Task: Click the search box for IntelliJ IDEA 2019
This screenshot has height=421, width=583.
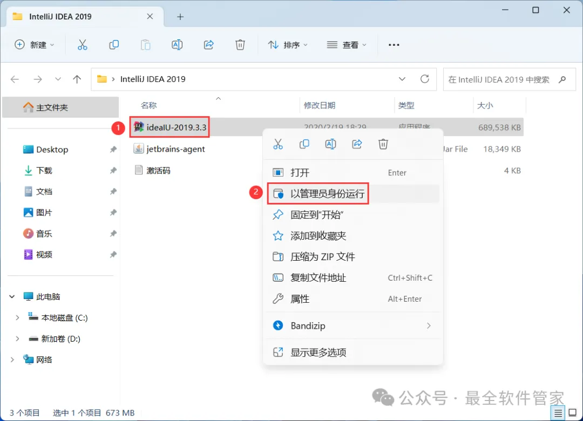Action: pyautogui.click(x=509, y=79)
